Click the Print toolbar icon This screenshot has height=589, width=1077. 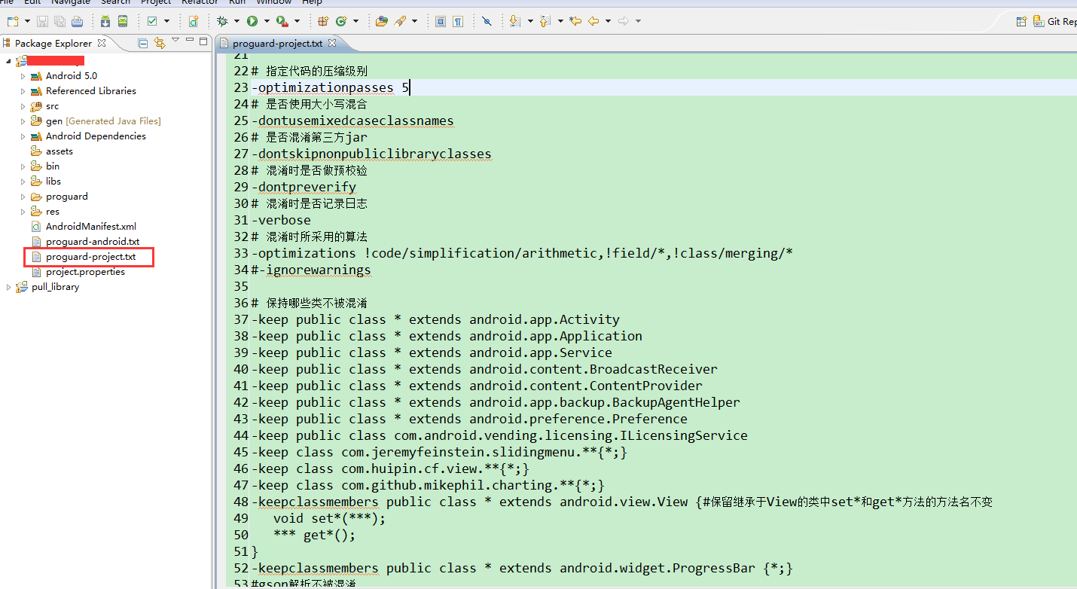76,21
